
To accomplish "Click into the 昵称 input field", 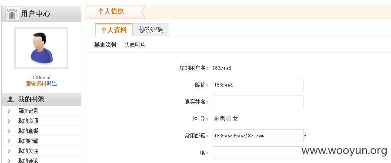I will tap(258, 85).
